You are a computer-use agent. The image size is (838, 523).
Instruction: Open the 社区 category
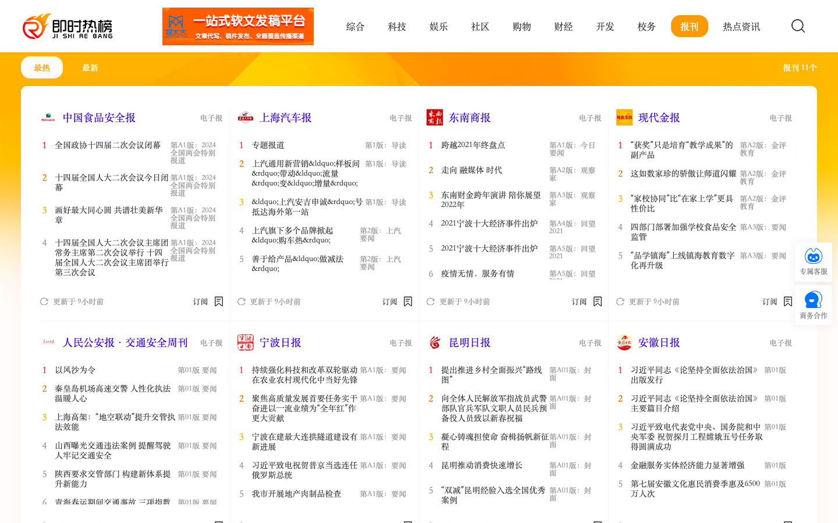(480, 26)
